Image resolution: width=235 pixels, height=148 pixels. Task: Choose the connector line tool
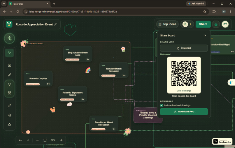[x=9, y=75]
